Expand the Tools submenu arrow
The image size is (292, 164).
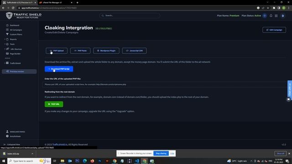click(5, 44)
